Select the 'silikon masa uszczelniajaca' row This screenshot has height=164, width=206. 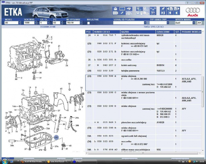pos(143,150)
